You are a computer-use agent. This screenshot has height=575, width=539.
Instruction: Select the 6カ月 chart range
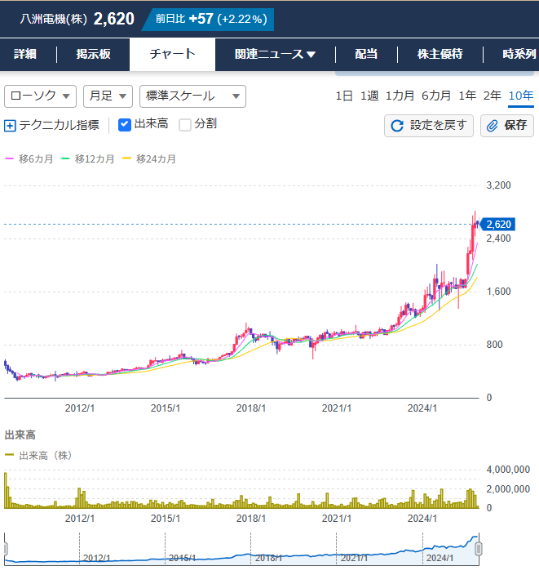tap(436, 96)
